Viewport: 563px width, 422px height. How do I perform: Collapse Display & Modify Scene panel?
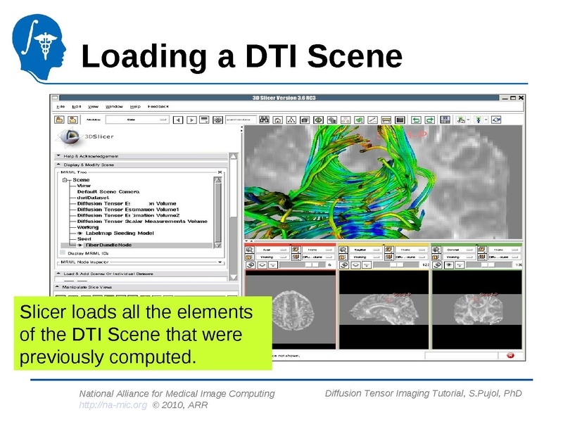click(x=141, y=165)
